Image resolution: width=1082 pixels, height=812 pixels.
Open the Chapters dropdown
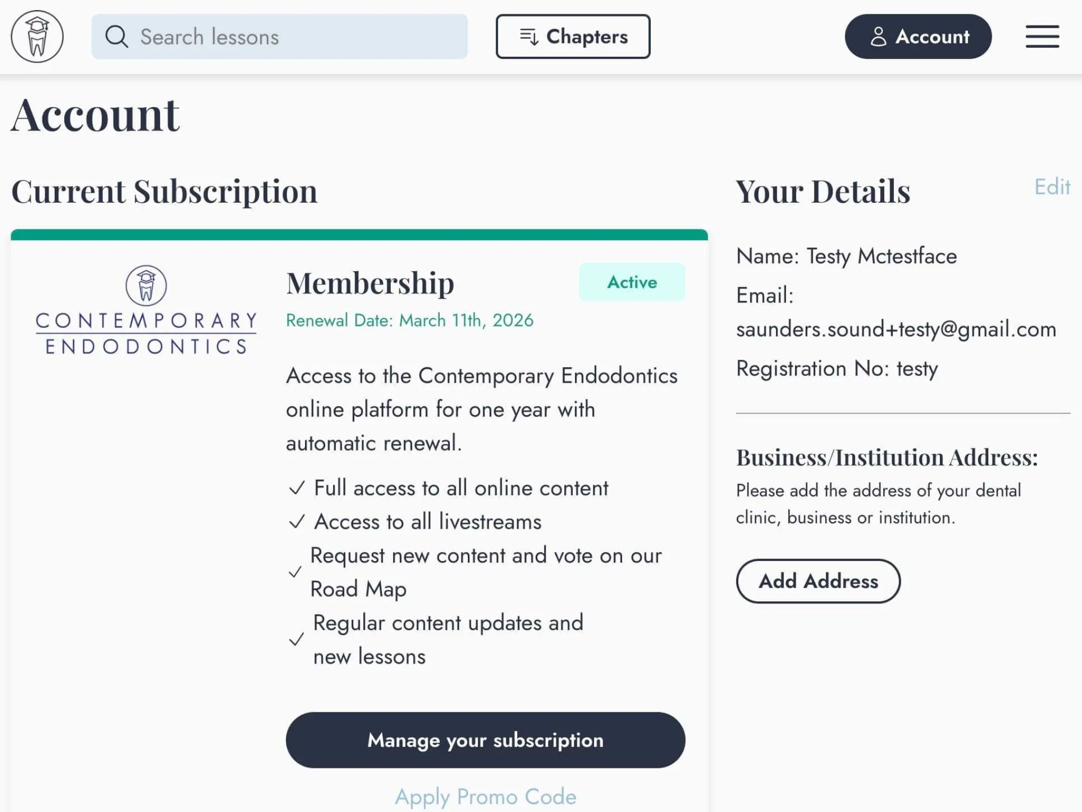tap(573, 37)
